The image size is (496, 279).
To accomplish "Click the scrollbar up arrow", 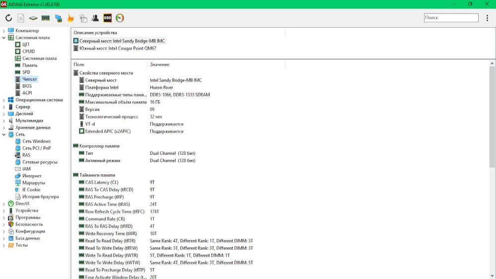I will [x=492, y=64].
